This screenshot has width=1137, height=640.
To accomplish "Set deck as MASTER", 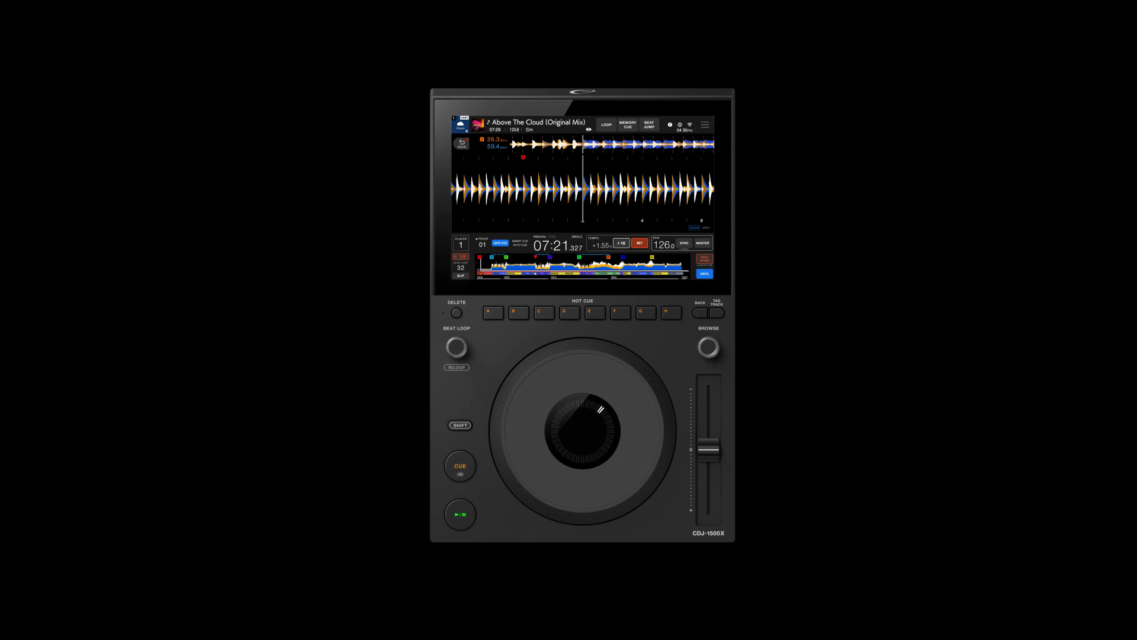I will 702,243.
